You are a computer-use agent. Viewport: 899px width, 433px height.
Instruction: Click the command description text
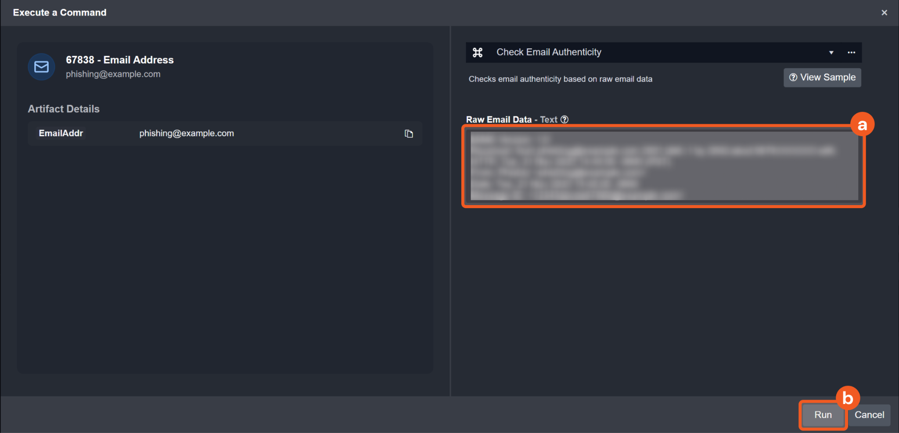coord(560,79)
